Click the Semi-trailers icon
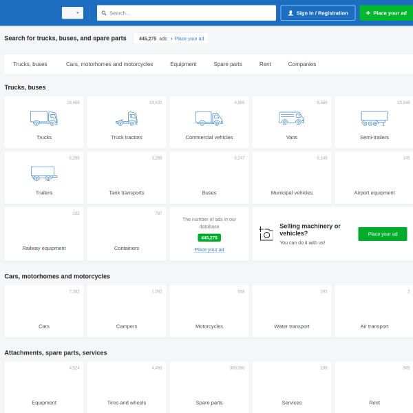 pos(374,118)
